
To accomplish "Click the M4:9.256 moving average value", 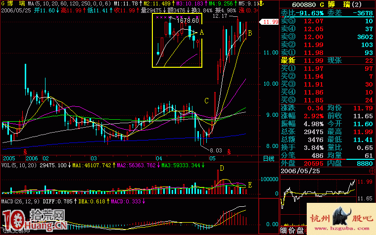I will 221,3.
